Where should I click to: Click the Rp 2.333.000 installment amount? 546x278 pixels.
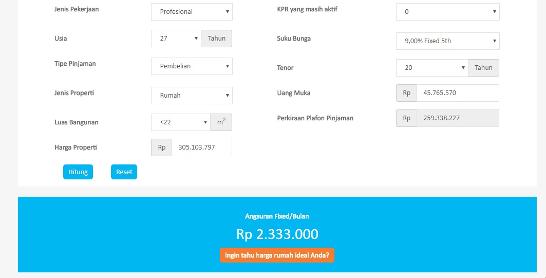pyautogui.click(x=277, y=234)
